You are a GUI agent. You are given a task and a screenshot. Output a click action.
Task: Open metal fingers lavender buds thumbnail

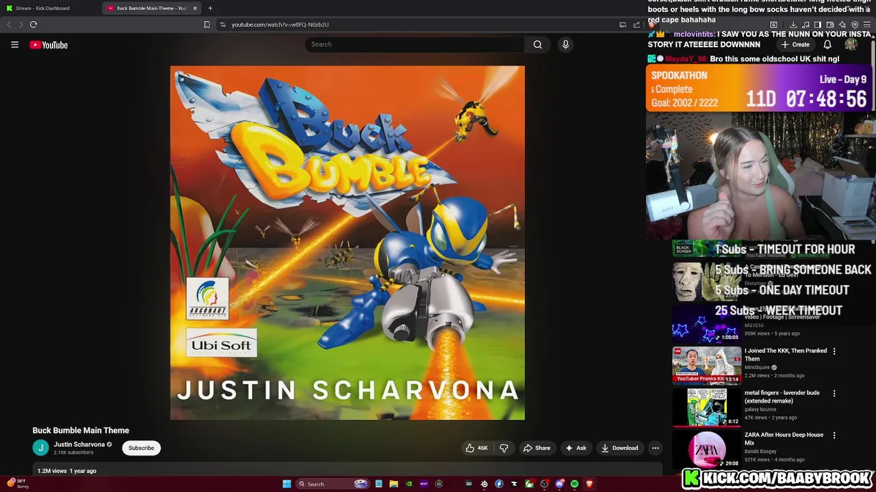[707, 407]
